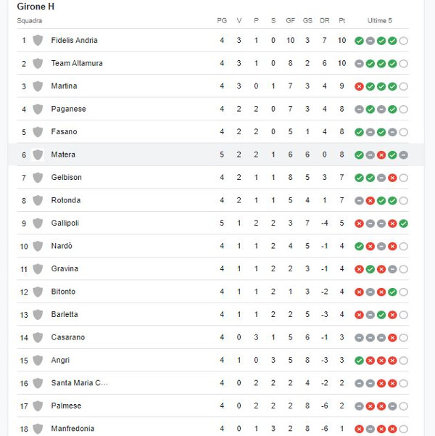The width and height of the screenshot is (435, 436).
Task: Click the PG matches played header
Action: coord(222,20)
